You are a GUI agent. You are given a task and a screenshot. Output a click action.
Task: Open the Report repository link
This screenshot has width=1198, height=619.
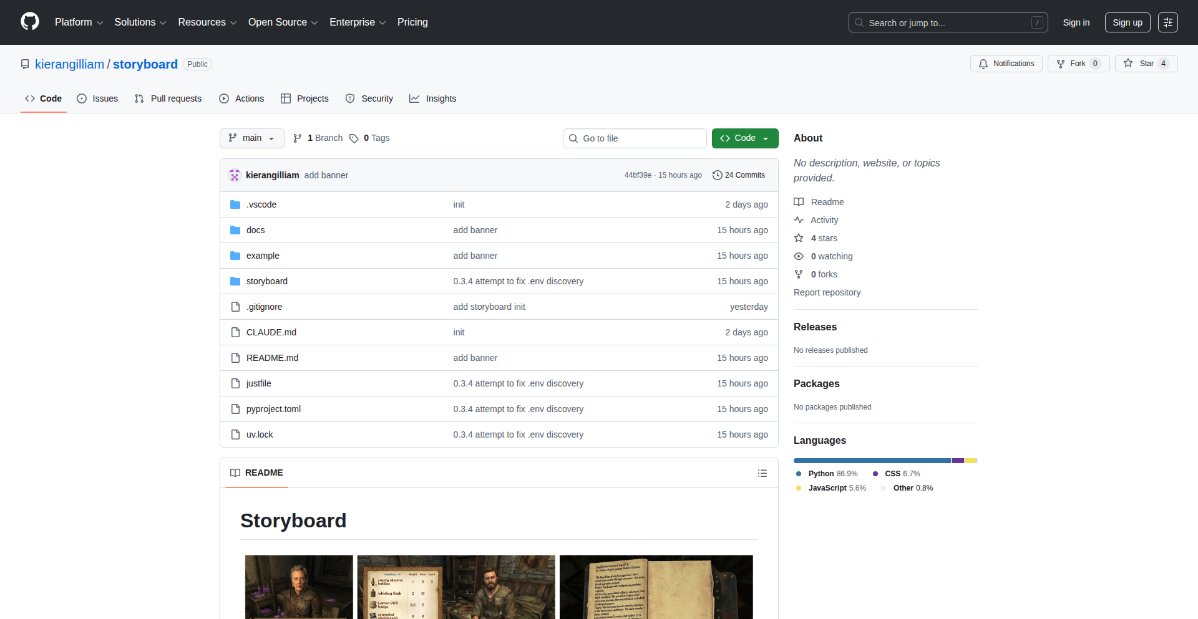point(827,292)
